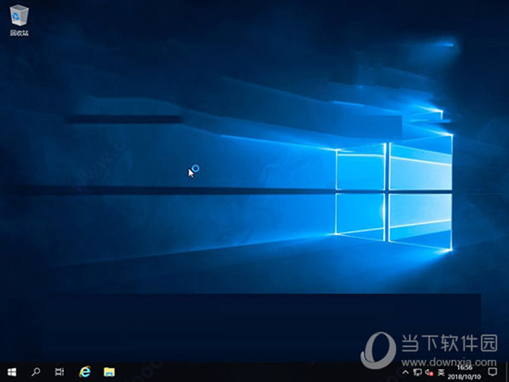Open the network status tray icon
Viewport: 509px width, 382px height.
point(417,372)
